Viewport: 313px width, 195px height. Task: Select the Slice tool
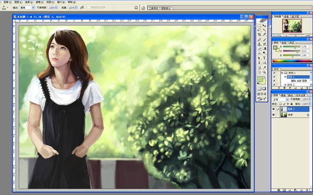(264, 34)
